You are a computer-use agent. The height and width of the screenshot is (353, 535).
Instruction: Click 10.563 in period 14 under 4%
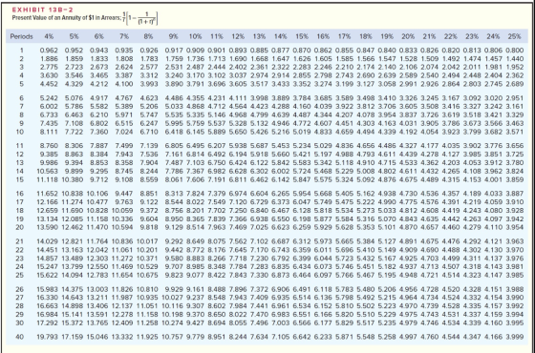(x=48, y=171)
